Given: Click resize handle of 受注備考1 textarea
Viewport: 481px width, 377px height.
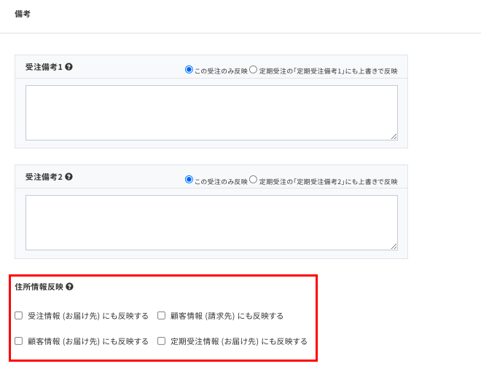Looking at the screenshot, I should (x=394, y=137).
